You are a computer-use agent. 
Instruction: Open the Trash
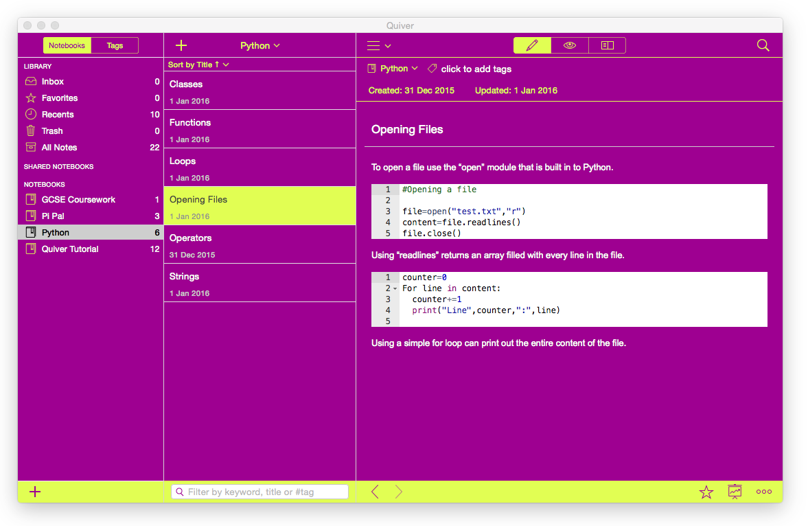91,131
